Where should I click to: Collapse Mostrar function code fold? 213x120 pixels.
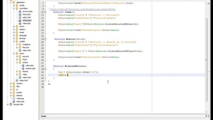click(x=46, y=39)
